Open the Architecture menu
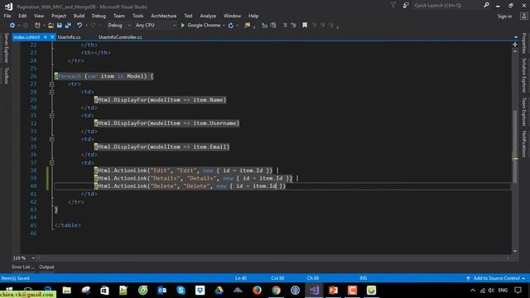The width and height of the screenshot is (530, 298). point(164,16)
